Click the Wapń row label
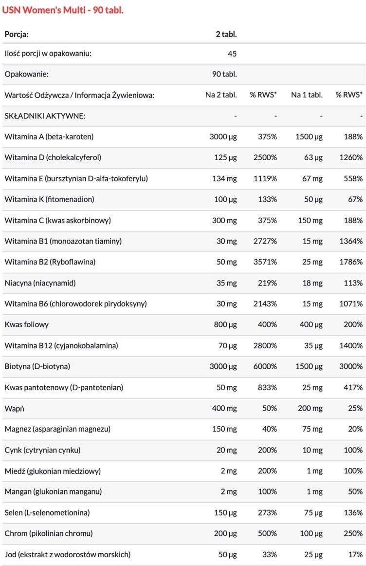Screen dimensions: 366x566 pyautogui.click(x=14, y=408)
